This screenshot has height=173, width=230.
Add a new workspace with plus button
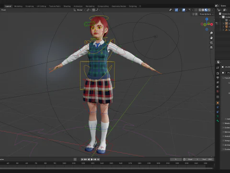tap(140, 6)
